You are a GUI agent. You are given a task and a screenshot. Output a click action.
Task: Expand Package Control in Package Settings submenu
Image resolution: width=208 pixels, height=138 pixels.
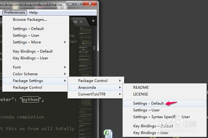coord(96,81)
